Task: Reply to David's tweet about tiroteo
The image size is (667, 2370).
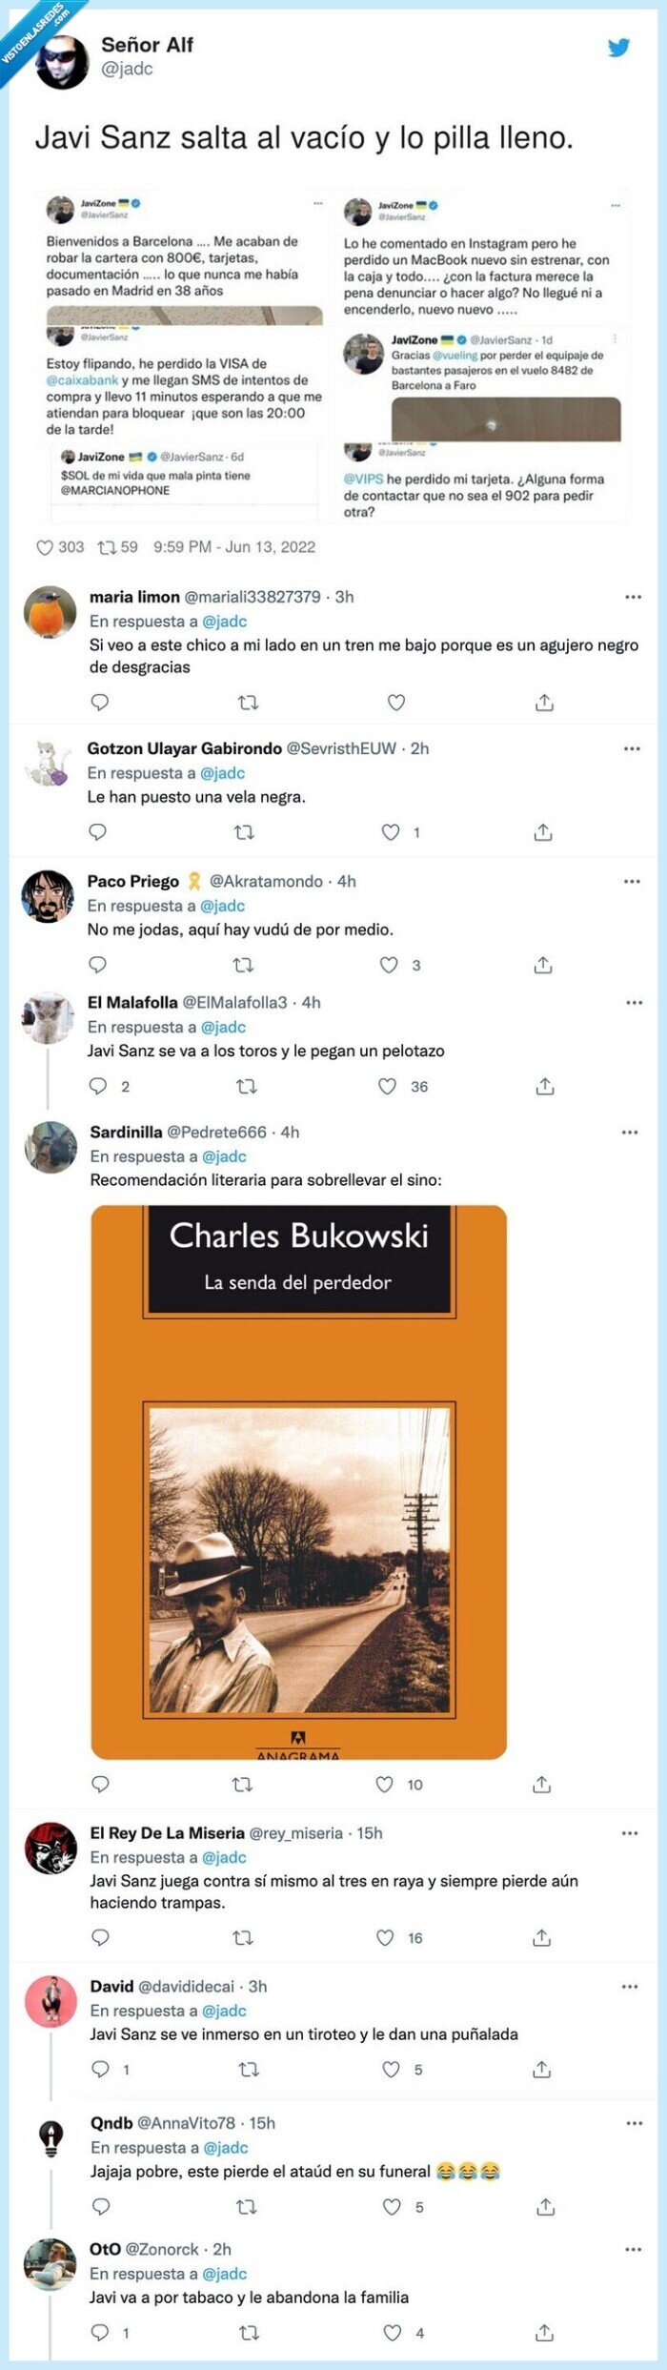Action: click(x=100, y=2069)
